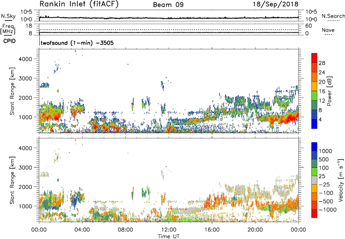Viewport: 345px width, 239px height.
Task: Click the 'N.Search' legend label
Action: coord(333,16)
